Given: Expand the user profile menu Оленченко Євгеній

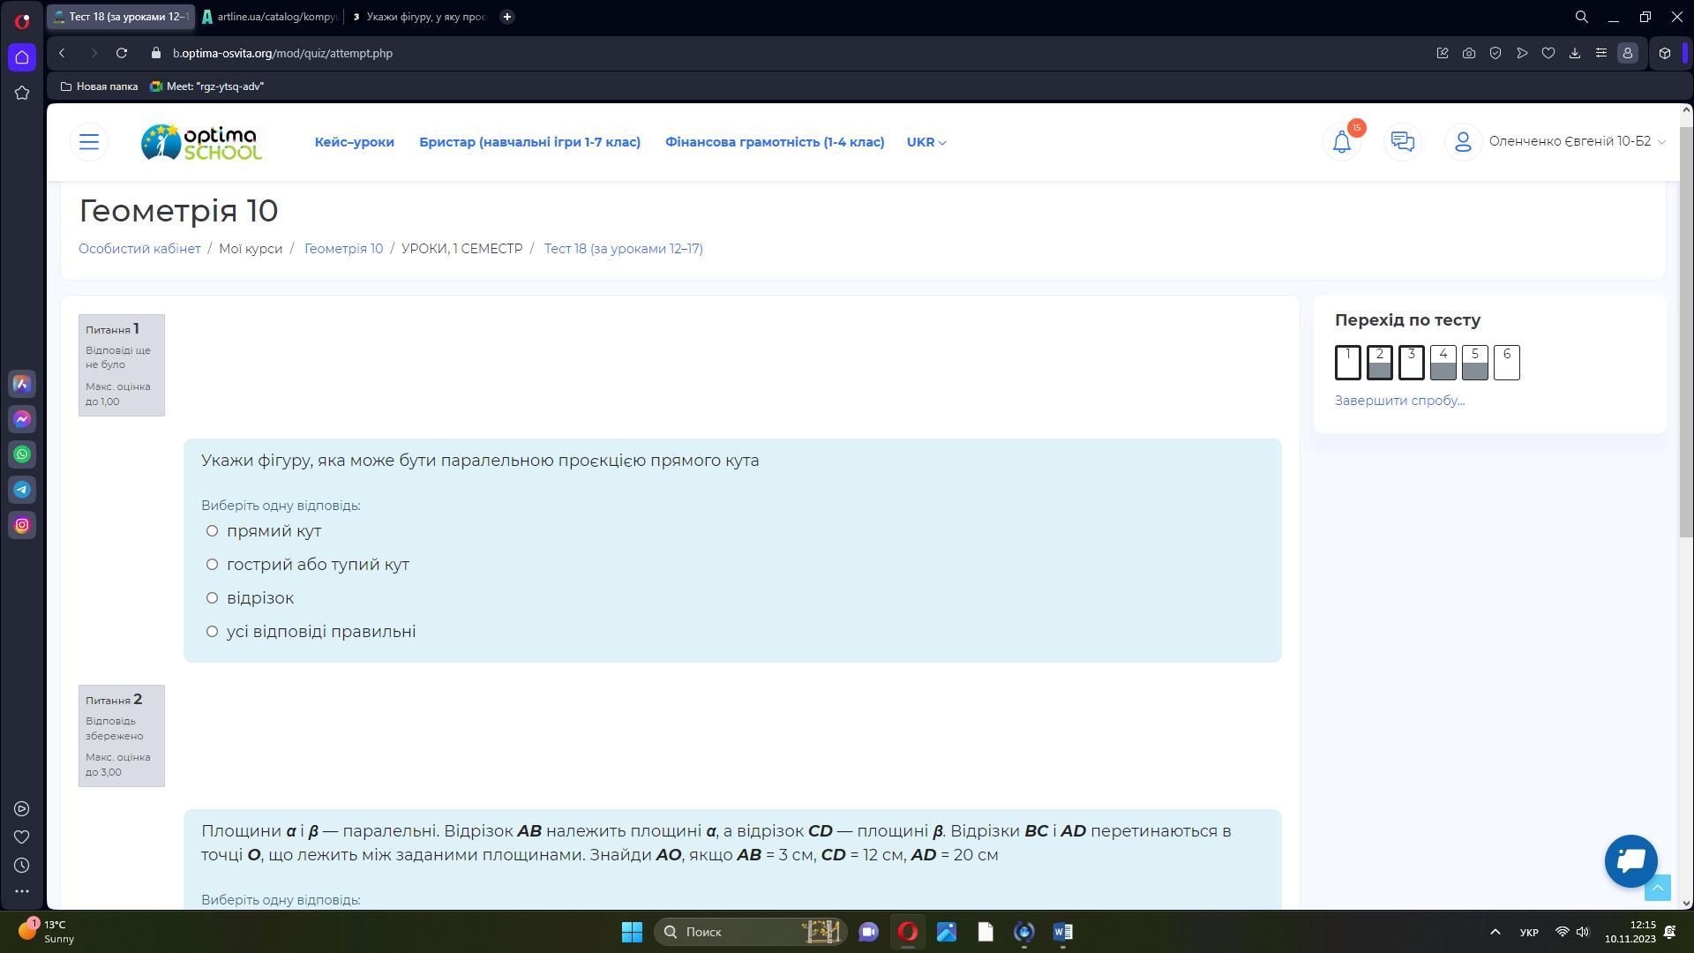Looking at the screenshot, I should click(x=1569, y=141).
